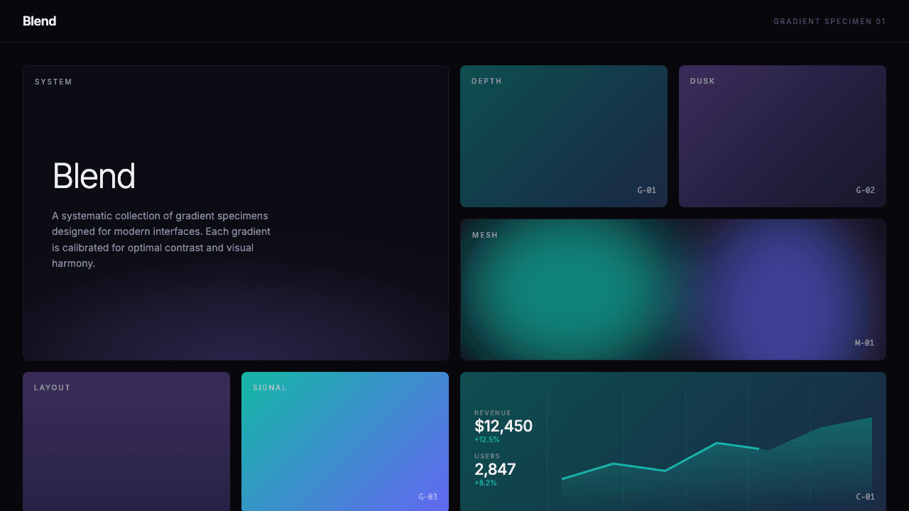
Task: Click the MESH card title text
Action: pos(485,235)
